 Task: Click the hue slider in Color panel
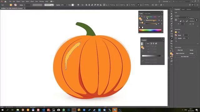point(151,17)
